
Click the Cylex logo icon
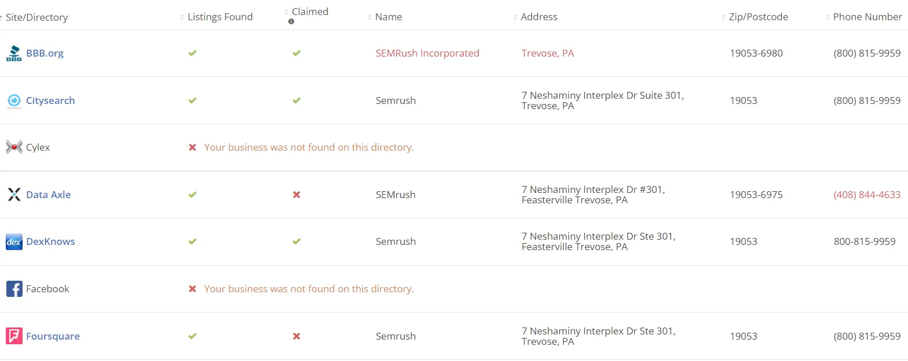pyautogui.click(x=14, y=147)
